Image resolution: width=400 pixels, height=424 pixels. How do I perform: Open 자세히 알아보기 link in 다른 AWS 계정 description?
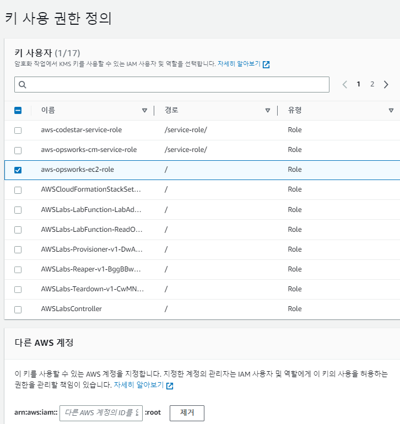[139, 385]
